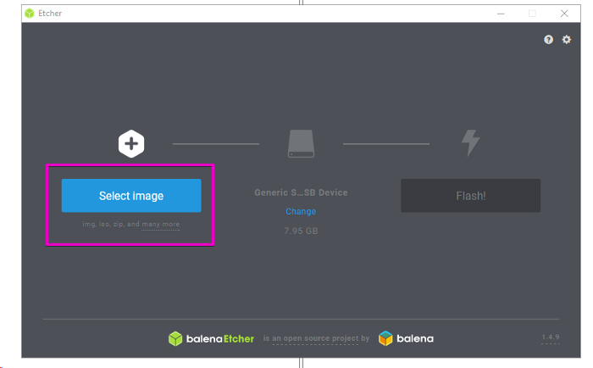Click the version number 1.4.9
Screen dimensions: 593x368
pos(551,337)
